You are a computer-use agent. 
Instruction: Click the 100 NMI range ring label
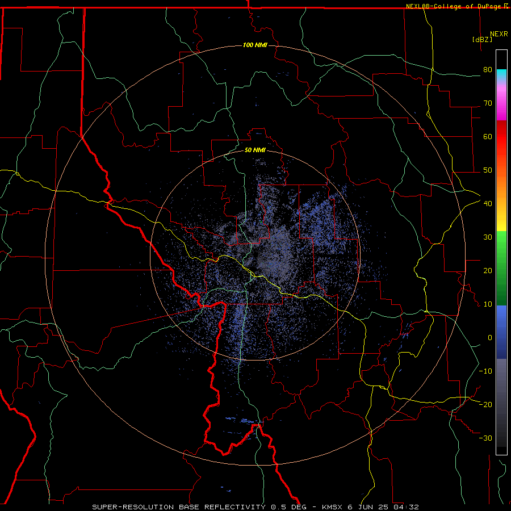(x=255, y=45)
